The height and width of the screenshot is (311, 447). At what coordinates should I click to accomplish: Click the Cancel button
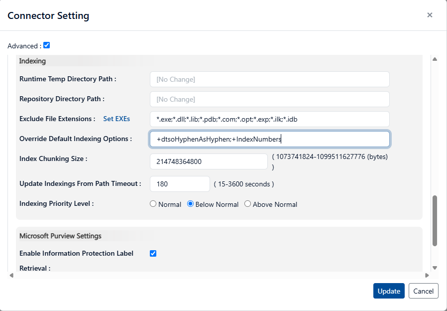coord(423,291)
